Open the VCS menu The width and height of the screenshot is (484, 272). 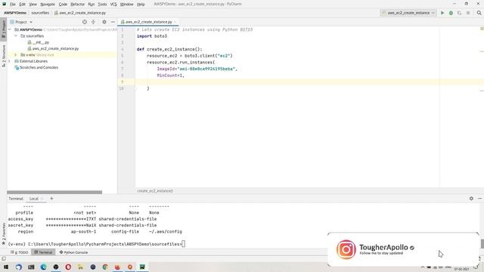pos(113,5)
